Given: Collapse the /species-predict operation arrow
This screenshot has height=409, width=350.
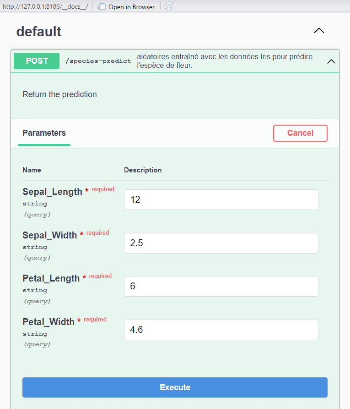Looking at the screenshot, I should coord(331,61).
